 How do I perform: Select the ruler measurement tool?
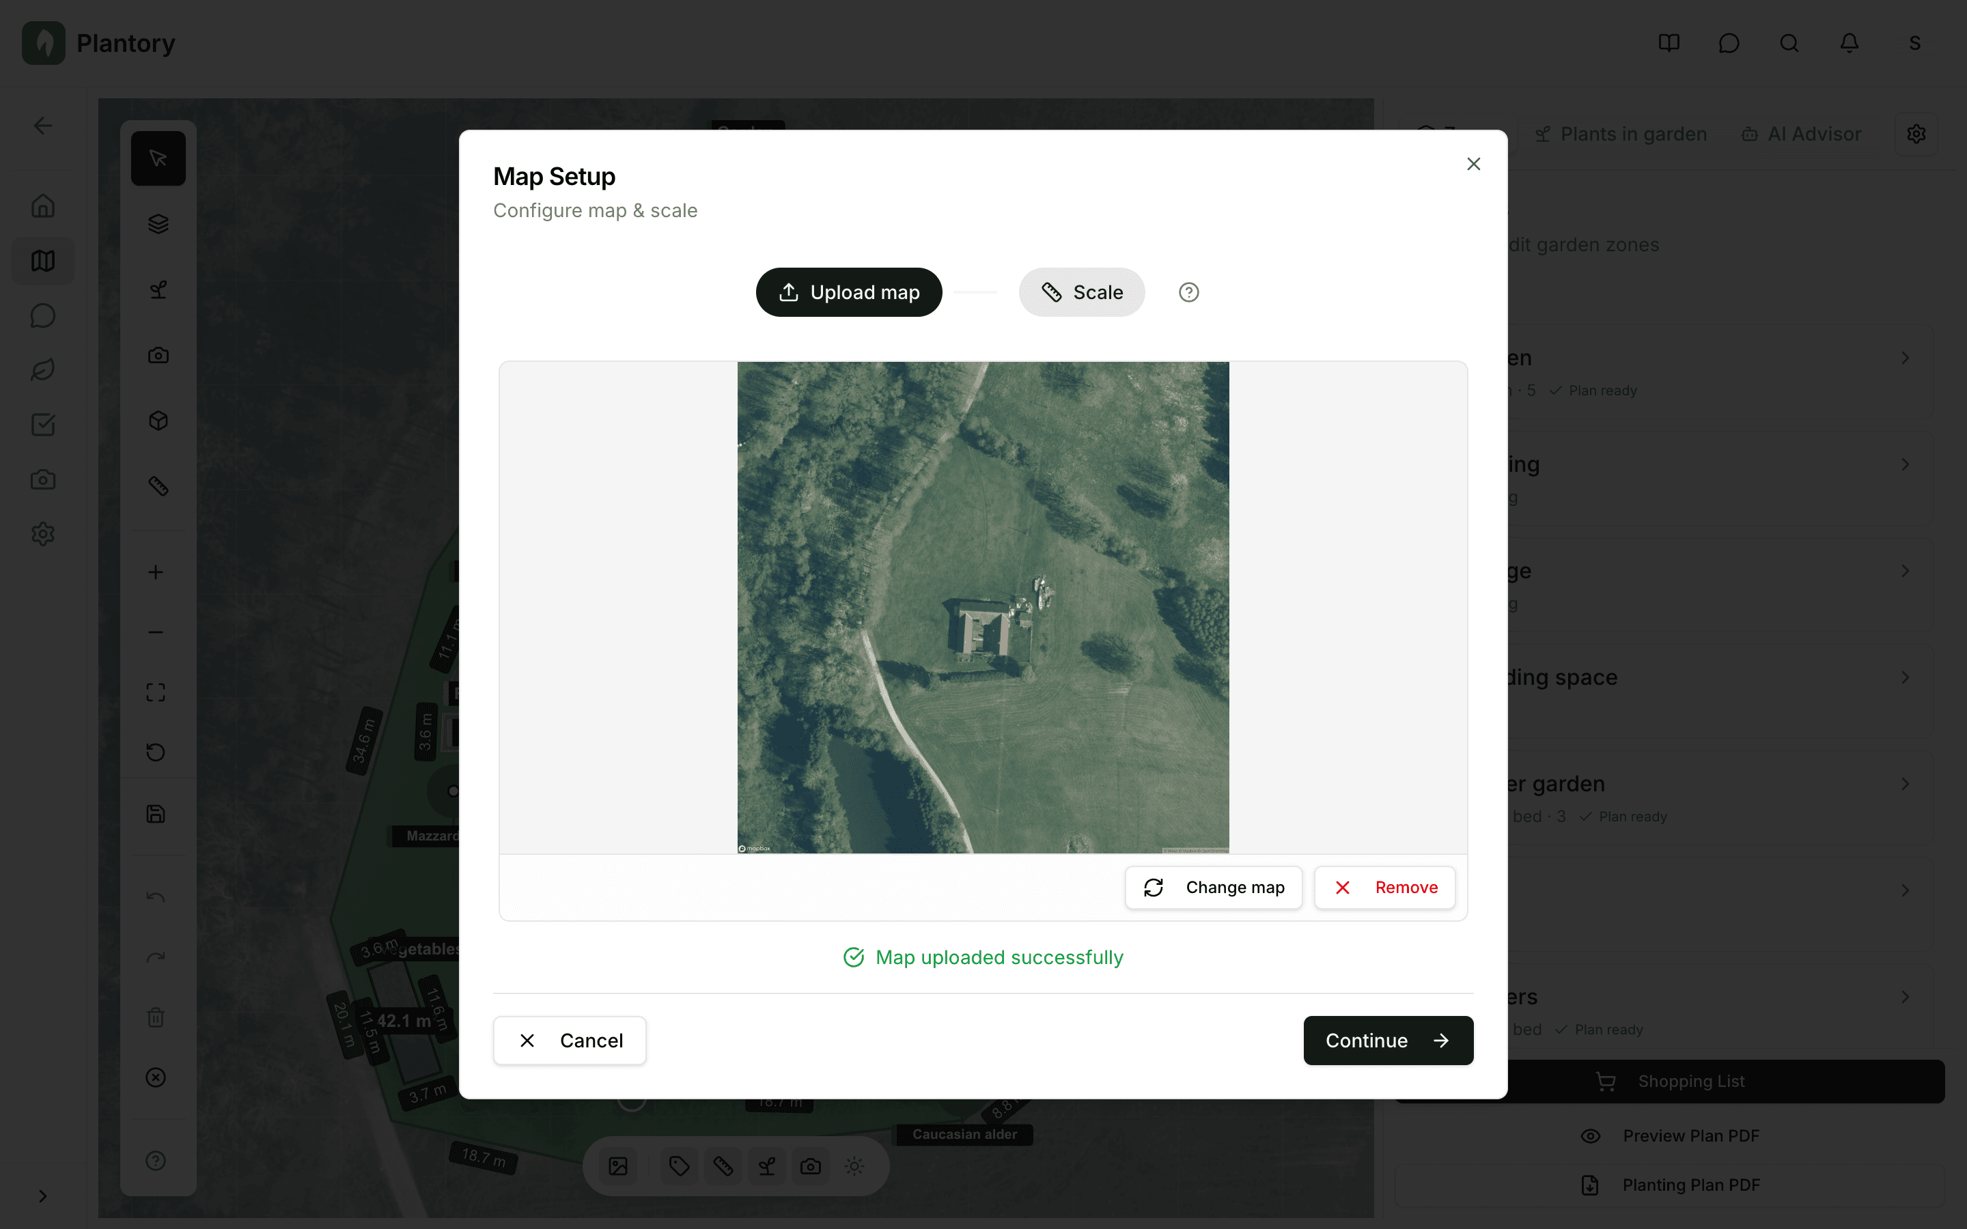[x=158, y=485]
